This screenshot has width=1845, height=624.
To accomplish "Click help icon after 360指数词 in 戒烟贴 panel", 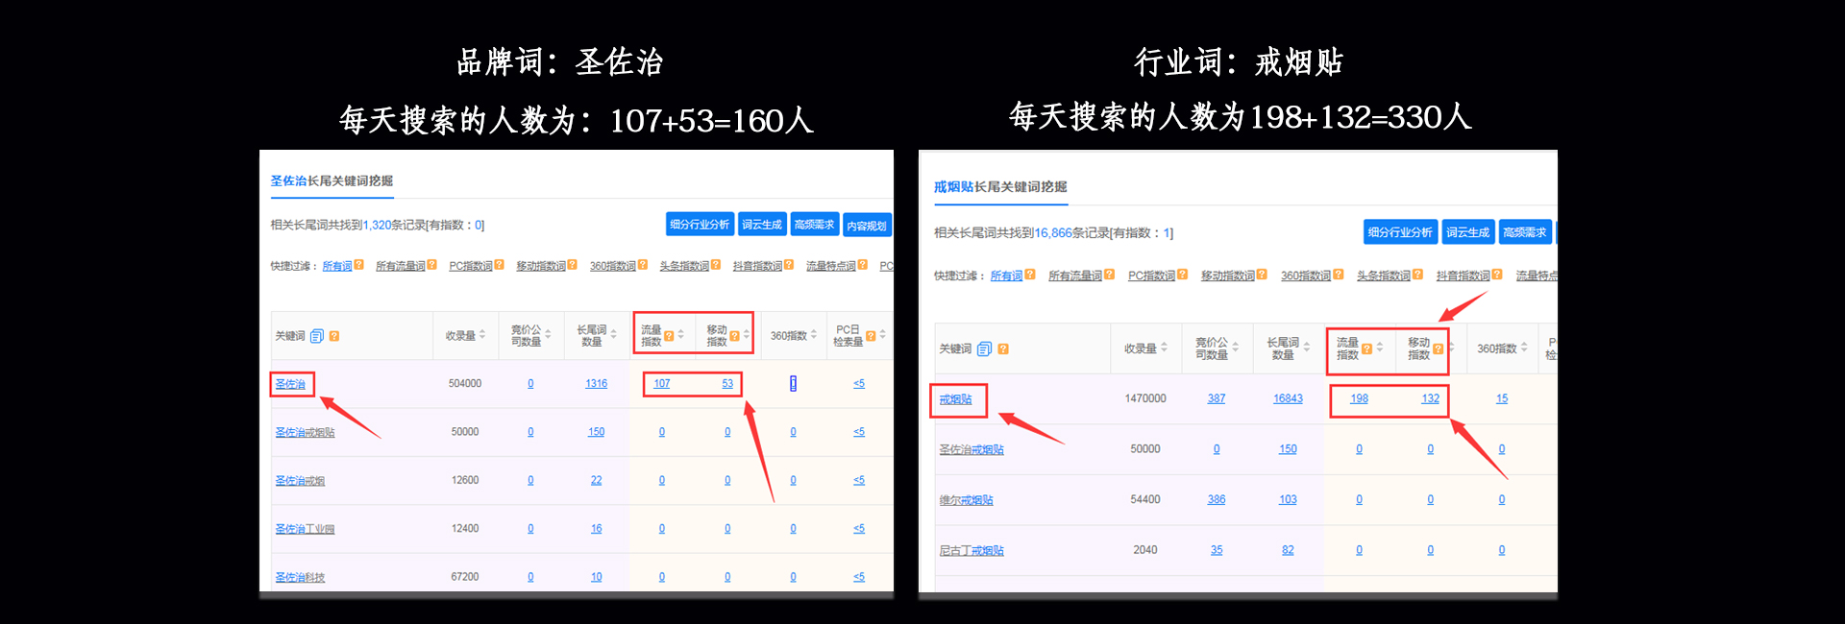I will (1338, 275).
